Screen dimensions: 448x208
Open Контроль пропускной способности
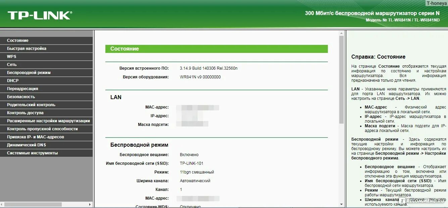[46, 129]
